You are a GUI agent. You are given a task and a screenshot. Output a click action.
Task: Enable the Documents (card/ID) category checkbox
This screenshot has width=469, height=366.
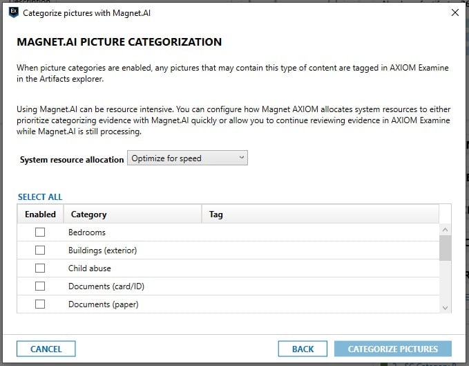(40, 286)
